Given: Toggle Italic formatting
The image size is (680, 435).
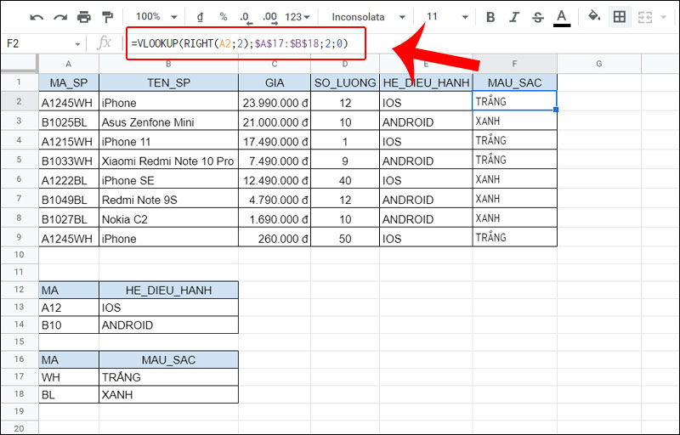Looking at the screenshot, I should pos(513,17).
